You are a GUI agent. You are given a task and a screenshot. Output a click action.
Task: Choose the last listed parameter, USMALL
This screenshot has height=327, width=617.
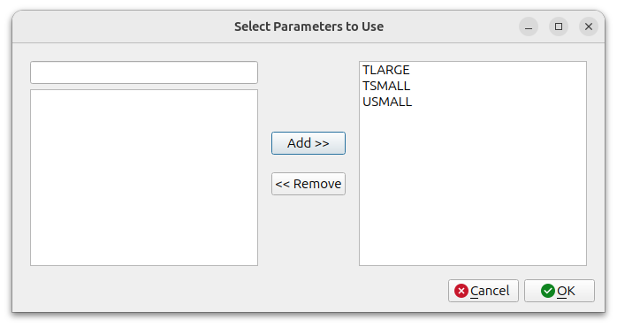[x=387, y=102]
